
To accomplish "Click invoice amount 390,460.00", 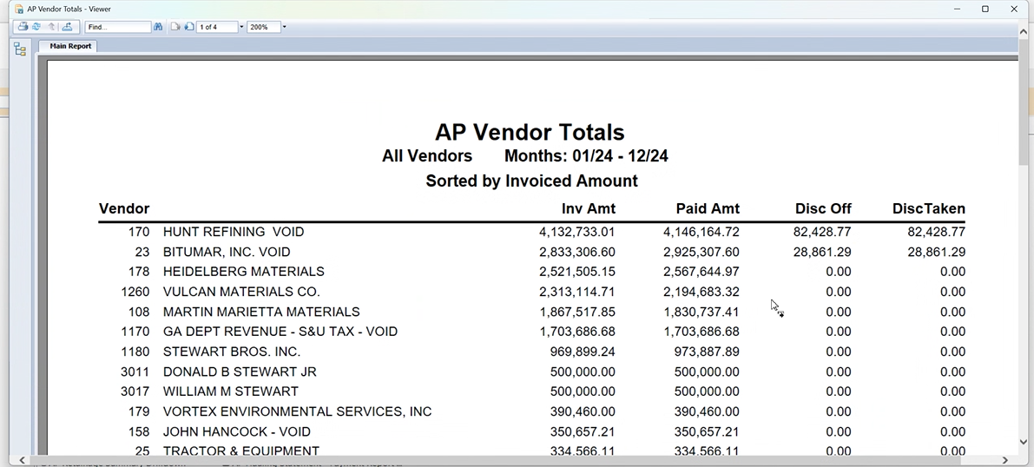I will coord(583,411).
